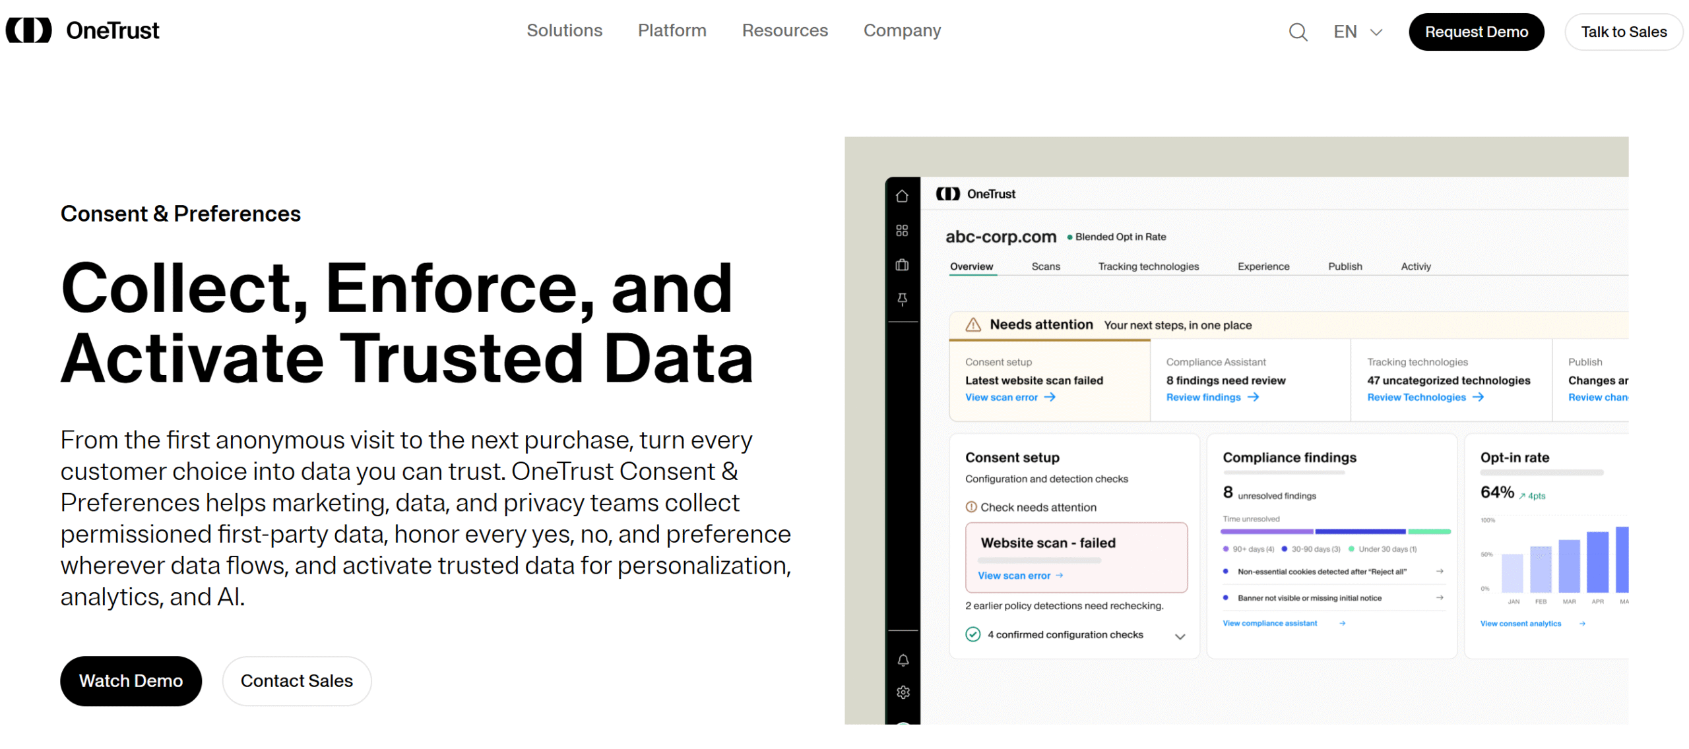Select the Overview tab
This screenshot has width=1689, height=749.
tap(971, 266)
